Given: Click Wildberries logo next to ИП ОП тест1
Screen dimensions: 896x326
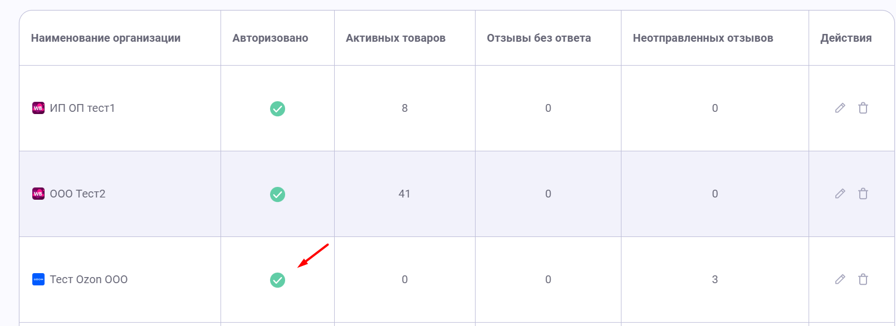Looking at the screenshot, I should (x=38, y=108).
